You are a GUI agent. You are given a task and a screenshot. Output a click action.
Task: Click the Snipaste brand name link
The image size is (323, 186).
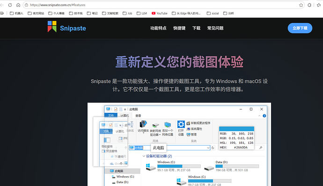[73, 28]
